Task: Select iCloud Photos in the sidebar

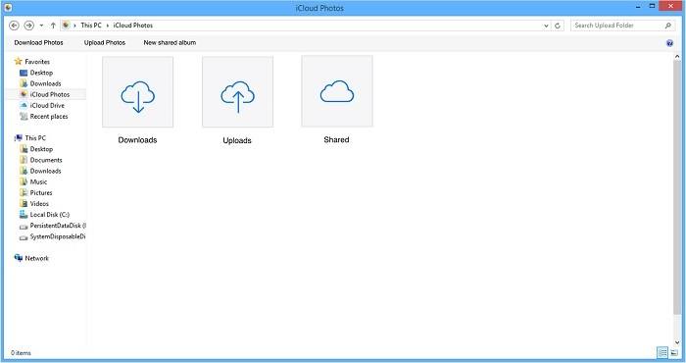Action: point(49,94)
